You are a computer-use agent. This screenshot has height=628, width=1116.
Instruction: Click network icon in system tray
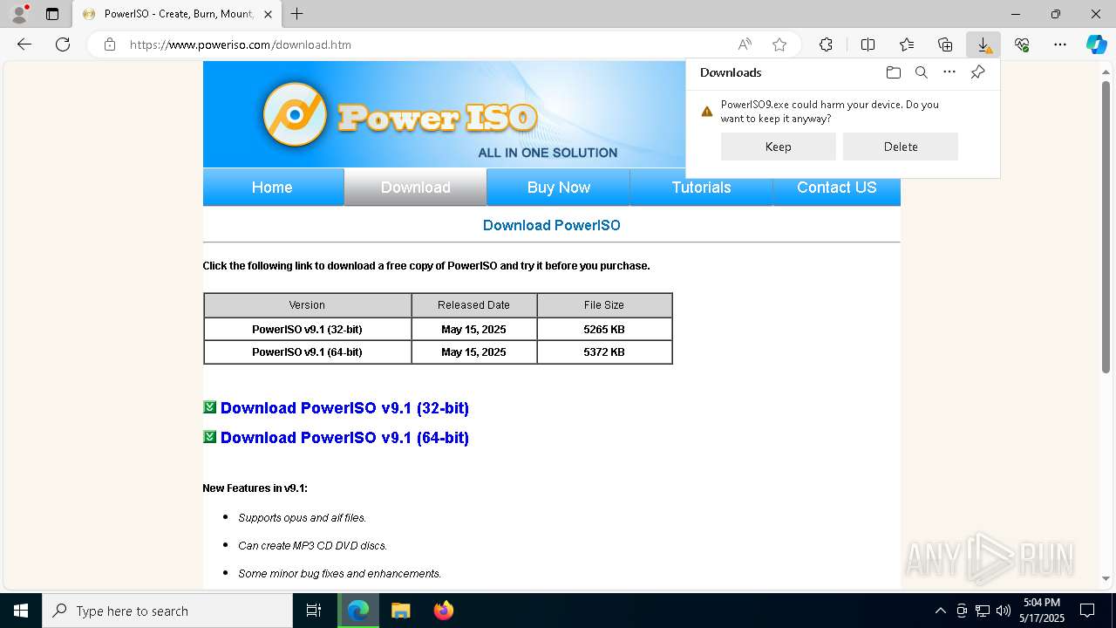983,611
